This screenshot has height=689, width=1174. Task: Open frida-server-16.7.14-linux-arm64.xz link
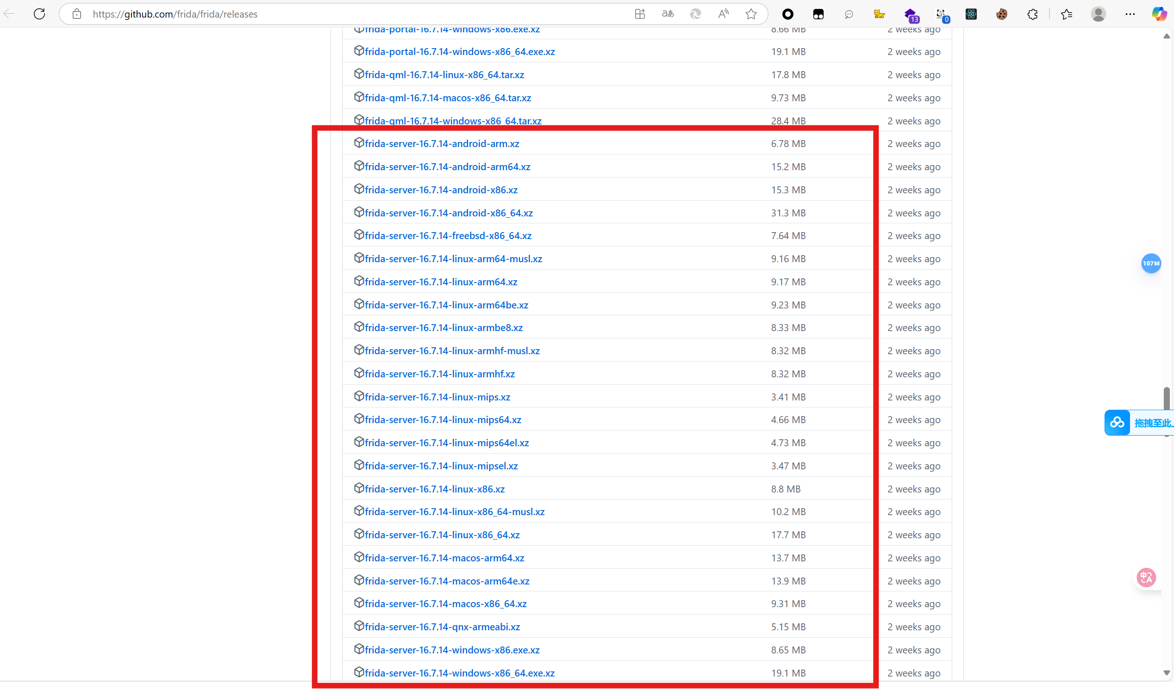click(x=441, y=282)
